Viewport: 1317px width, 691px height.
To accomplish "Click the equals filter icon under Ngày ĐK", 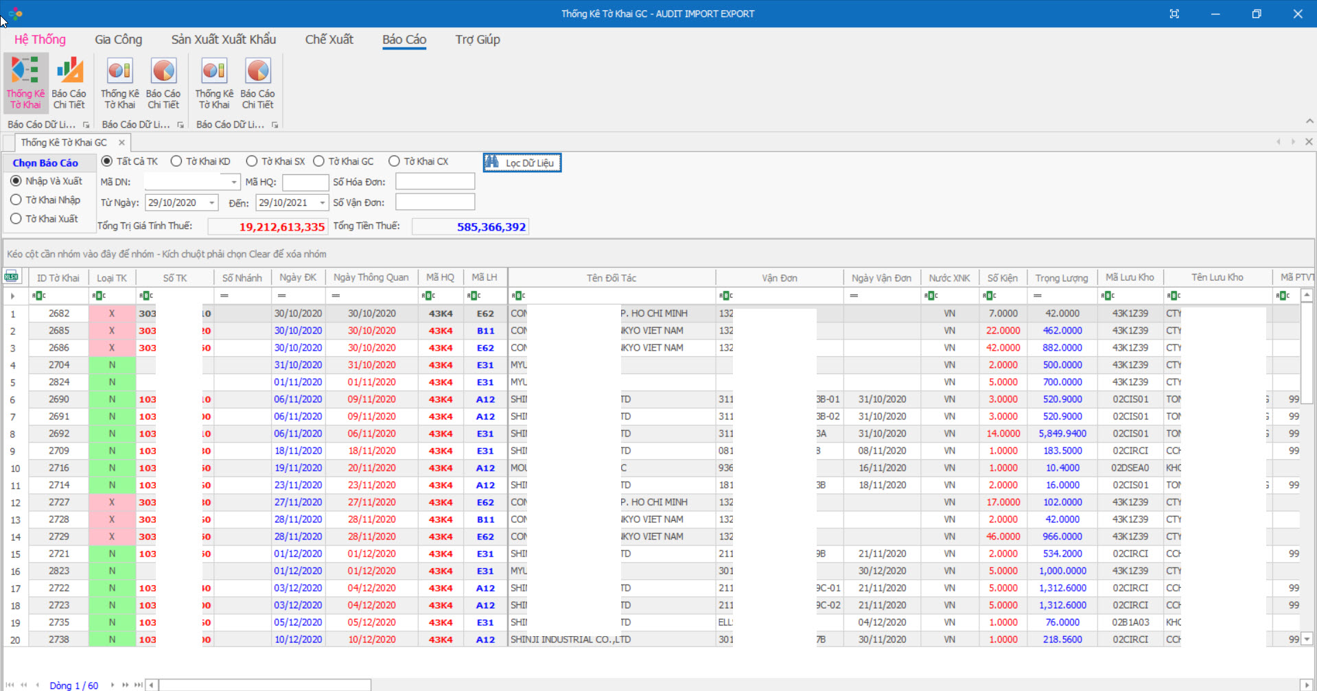I will (x=281, y=296).
